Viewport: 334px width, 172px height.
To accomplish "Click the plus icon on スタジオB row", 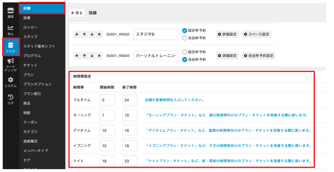I will tap(77, 34).
